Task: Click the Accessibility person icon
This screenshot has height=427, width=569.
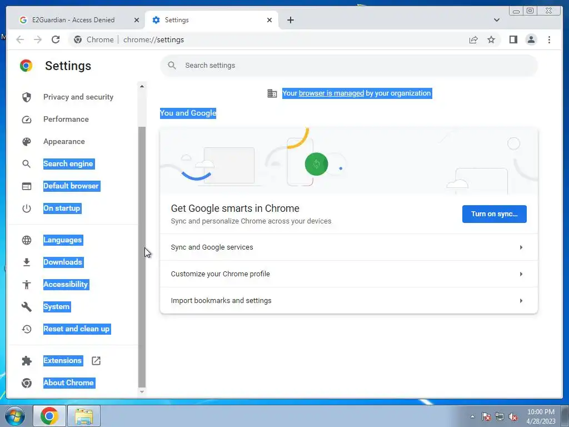Action: point(27,284)
